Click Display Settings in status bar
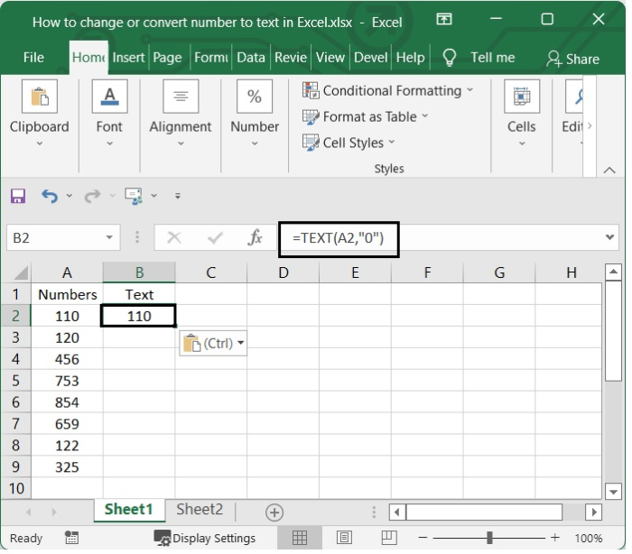This screenshot has height=554, width=632. [205, 538]
